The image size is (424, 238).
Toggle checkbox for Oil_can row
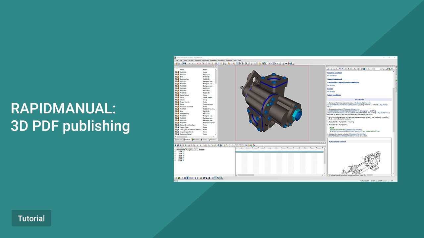(176, 100)
